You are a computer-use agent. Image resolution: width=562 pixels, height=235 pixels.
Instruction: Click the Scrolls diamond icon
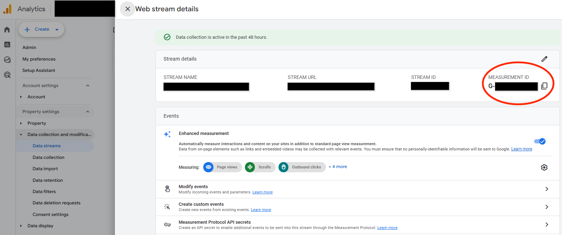250,167
